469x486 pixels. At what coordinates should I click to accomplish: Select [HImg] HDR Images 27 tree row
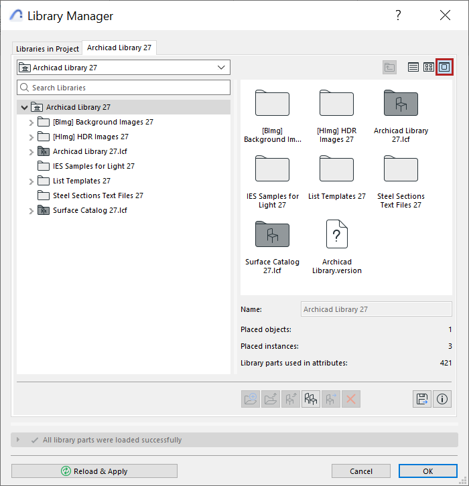point(123,137)
